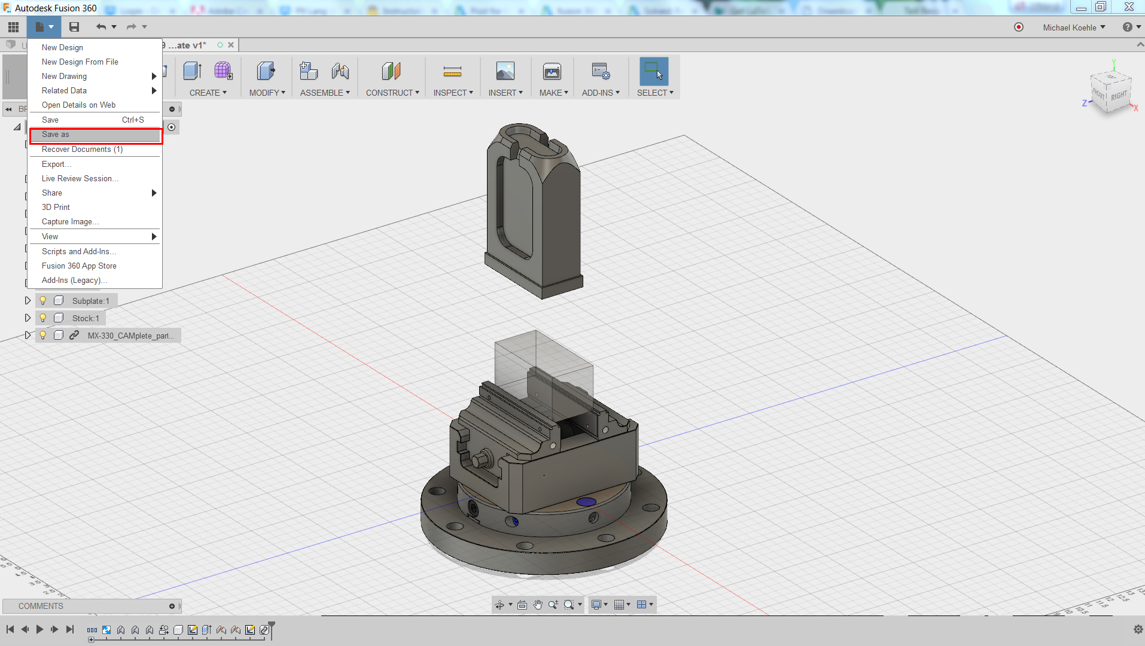The height and width of the screenshot is (646, 1145).
Task: Click the RIGHT face of the ViewCube
Action: click(1119, 96)
